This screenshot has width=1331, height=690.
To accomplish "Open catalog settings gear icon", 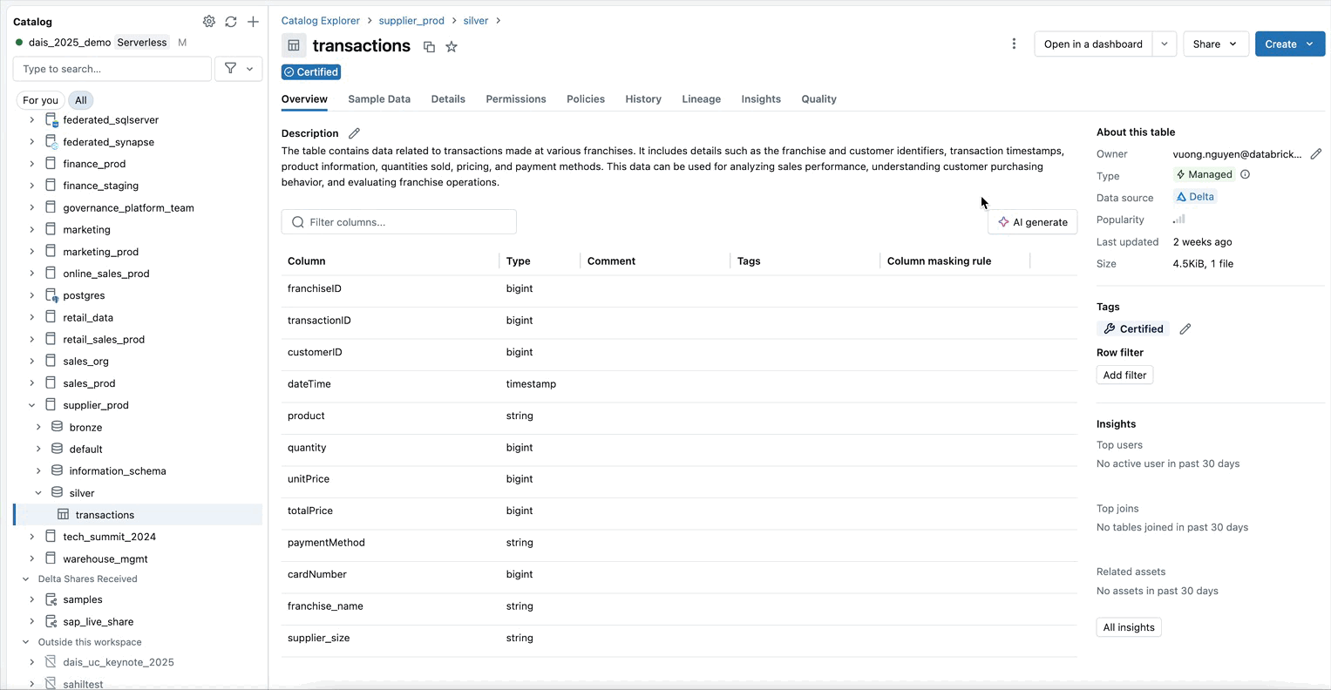I will (209, 22).
